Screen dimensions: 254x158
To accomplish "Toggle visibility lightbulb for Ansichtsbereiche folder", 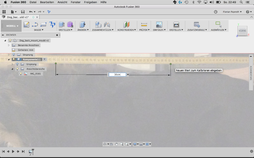I will (x=17, y=69).
